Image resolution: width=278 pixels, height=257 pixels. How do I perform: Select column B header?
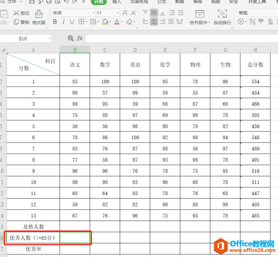75,50
